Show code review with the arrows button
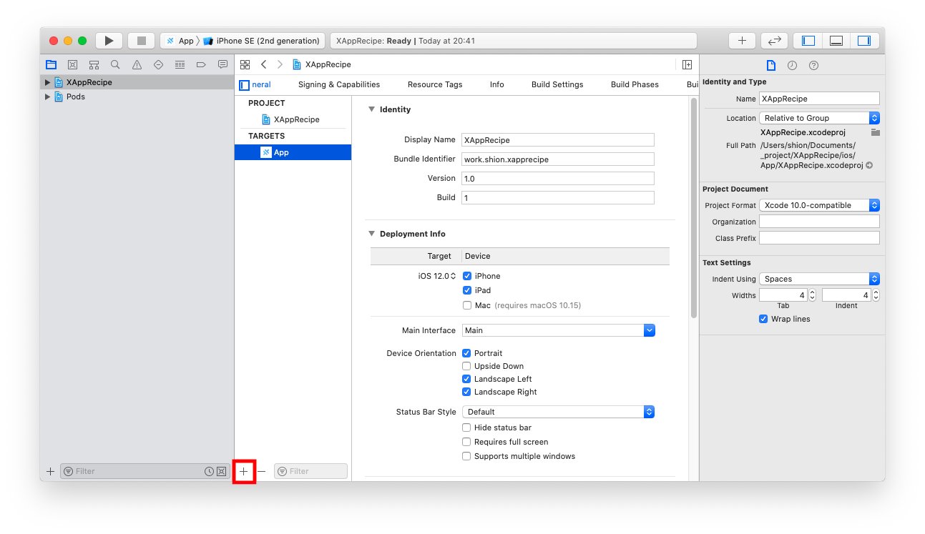925x534 pixels. tap(774, 41)
